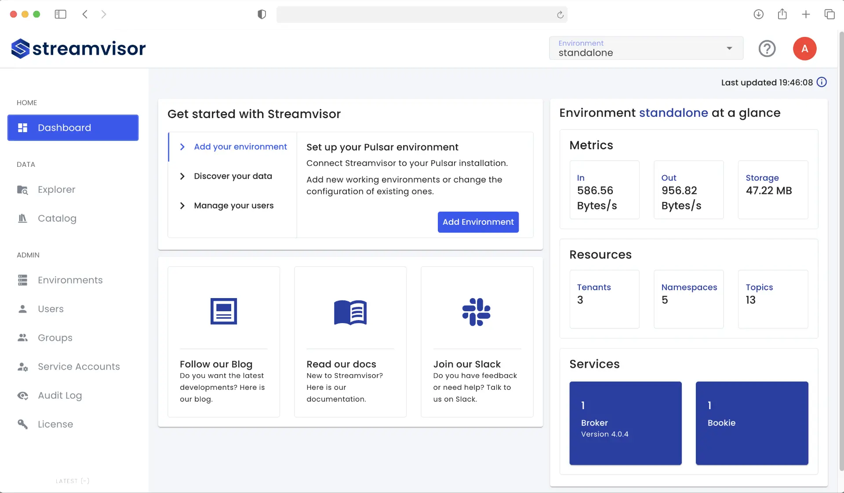The width and height of the screenshot is (844, 493).
Task: Click the Storage metric card
Action: coord(773,190)
